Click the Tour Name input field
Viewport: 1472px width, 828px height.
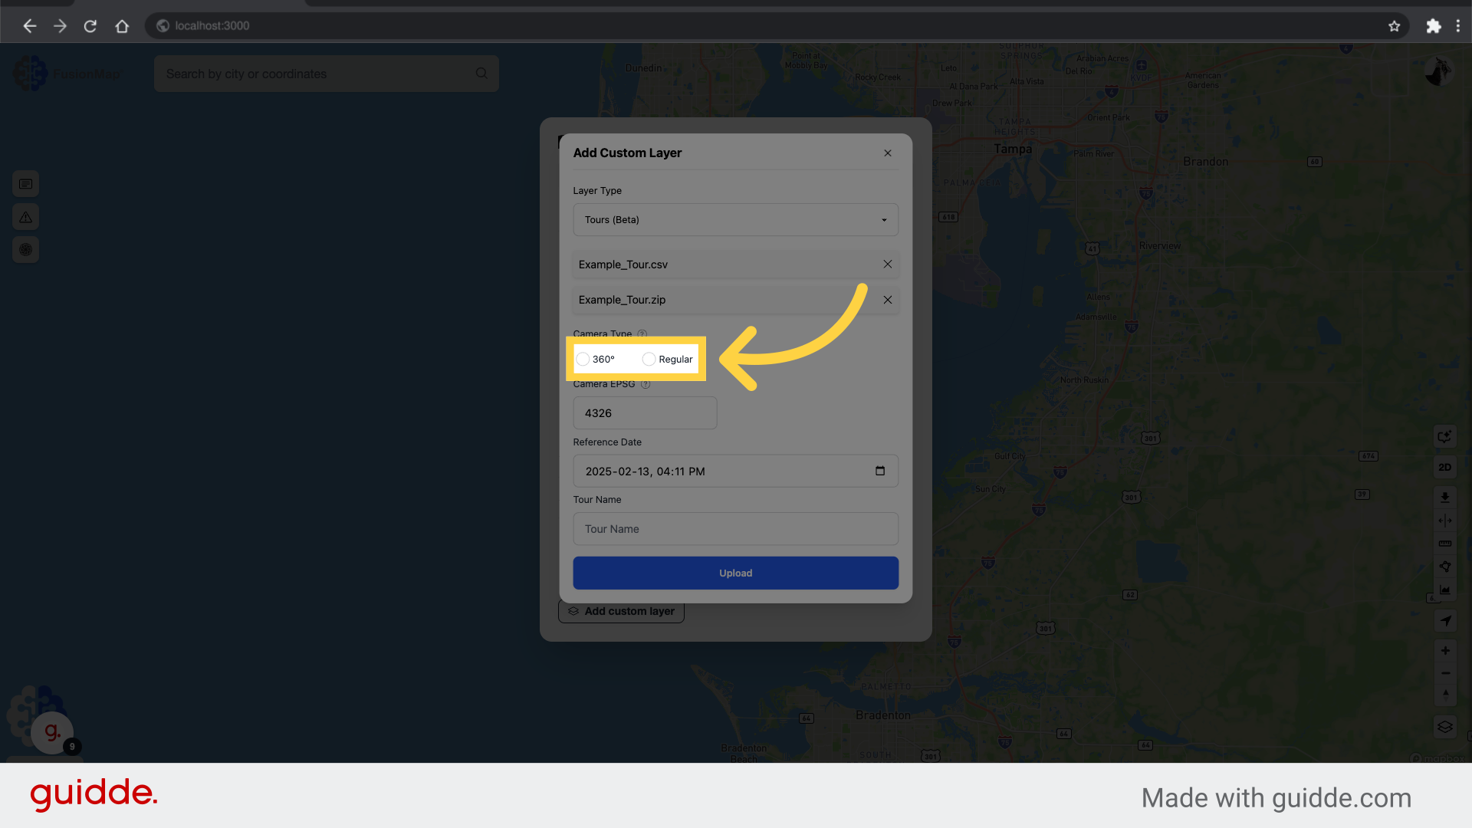(x=735, y=529)
